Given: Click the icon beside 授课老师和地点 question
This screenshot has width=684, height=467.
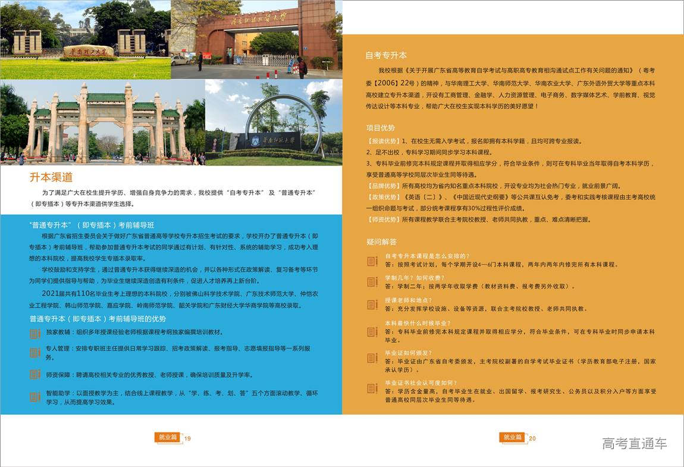Looking at the screenshot, I should [372, 305].
